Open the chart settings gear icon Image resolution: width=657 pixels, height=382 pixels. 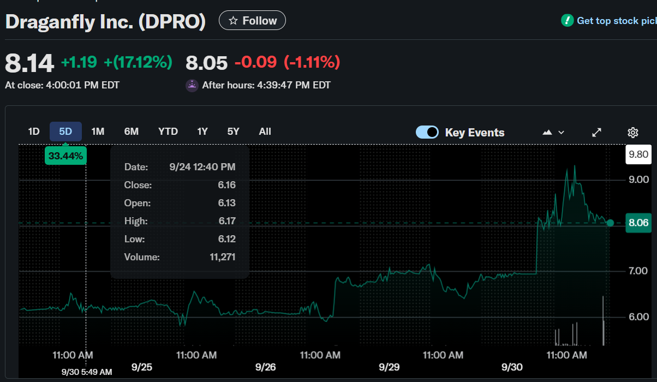pyautogui.click(x=632, y=133)
